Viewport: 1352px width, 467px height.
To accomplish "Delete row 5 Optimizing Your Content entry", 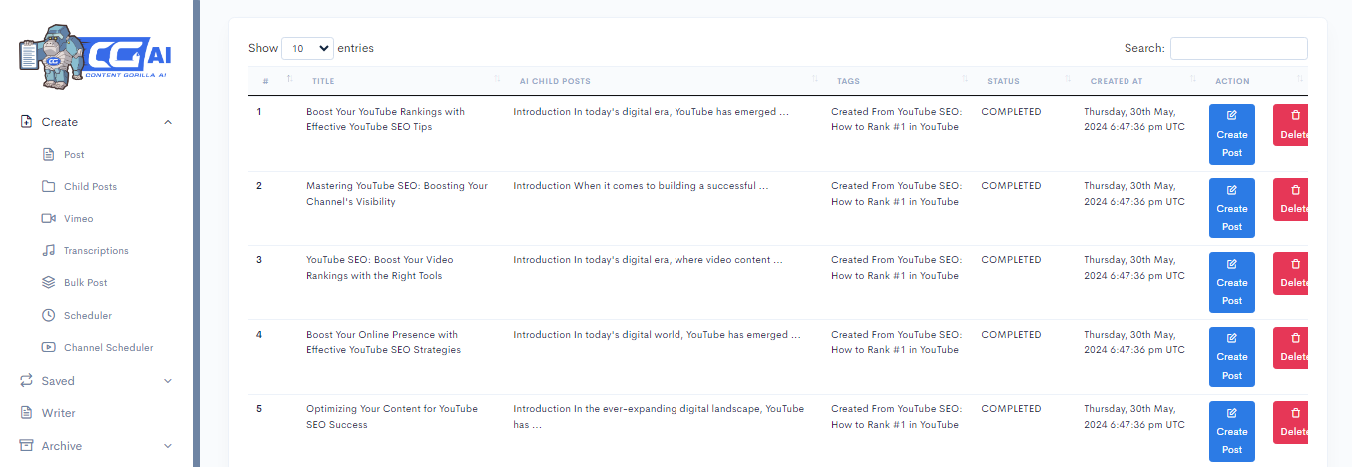I will pyautogui.click(x=1291, y=422).
